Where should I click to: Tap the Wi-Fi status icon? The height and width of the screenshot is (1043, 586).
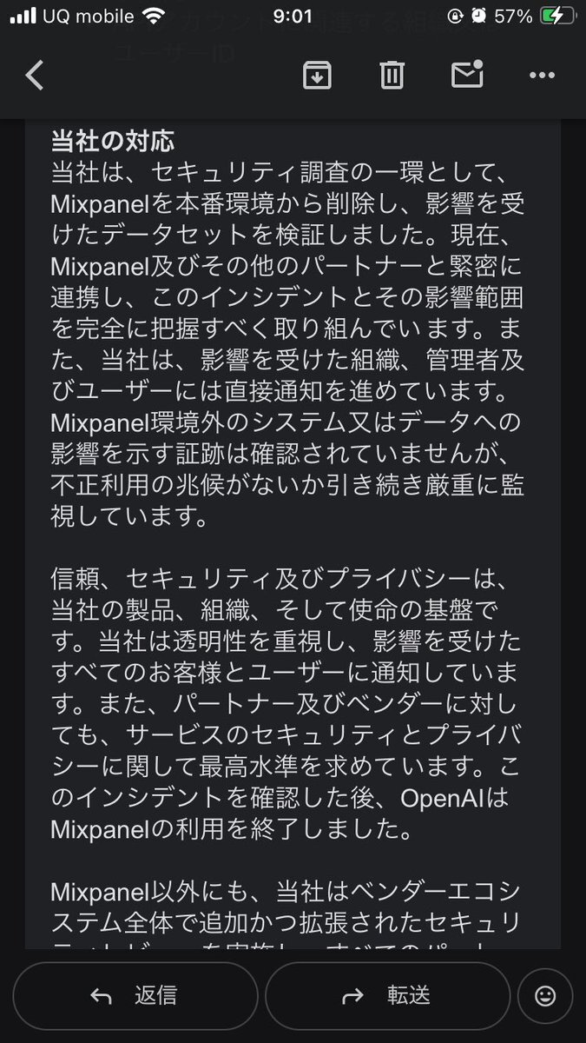[x=155, y=17]
